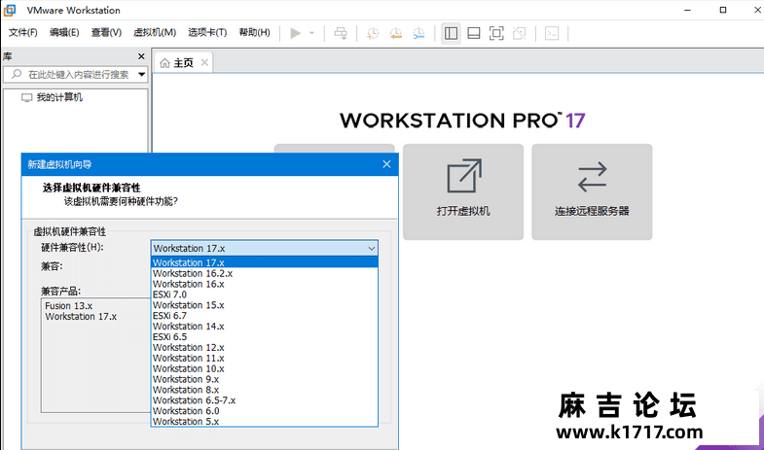Click the VMware Workstation title bar app icon

pyautogui.click(x=10, y=10)
